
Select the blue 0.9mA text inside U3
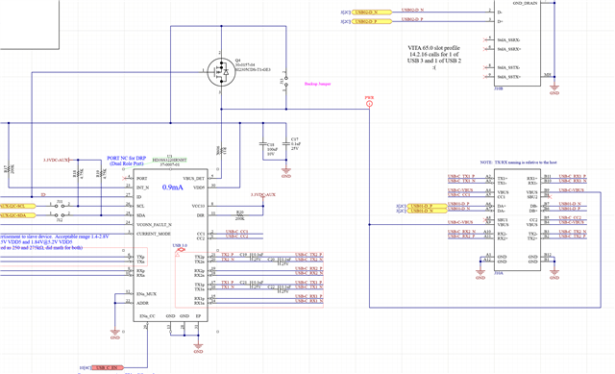pyautogui.click(x=173, y=187)
